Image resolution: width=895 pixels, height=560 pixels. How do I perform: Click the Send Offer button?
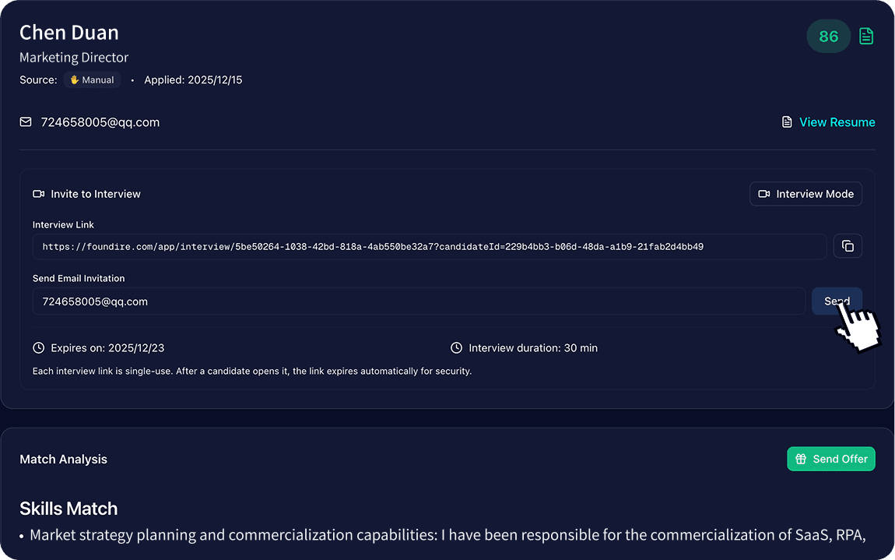click(831, 459)
